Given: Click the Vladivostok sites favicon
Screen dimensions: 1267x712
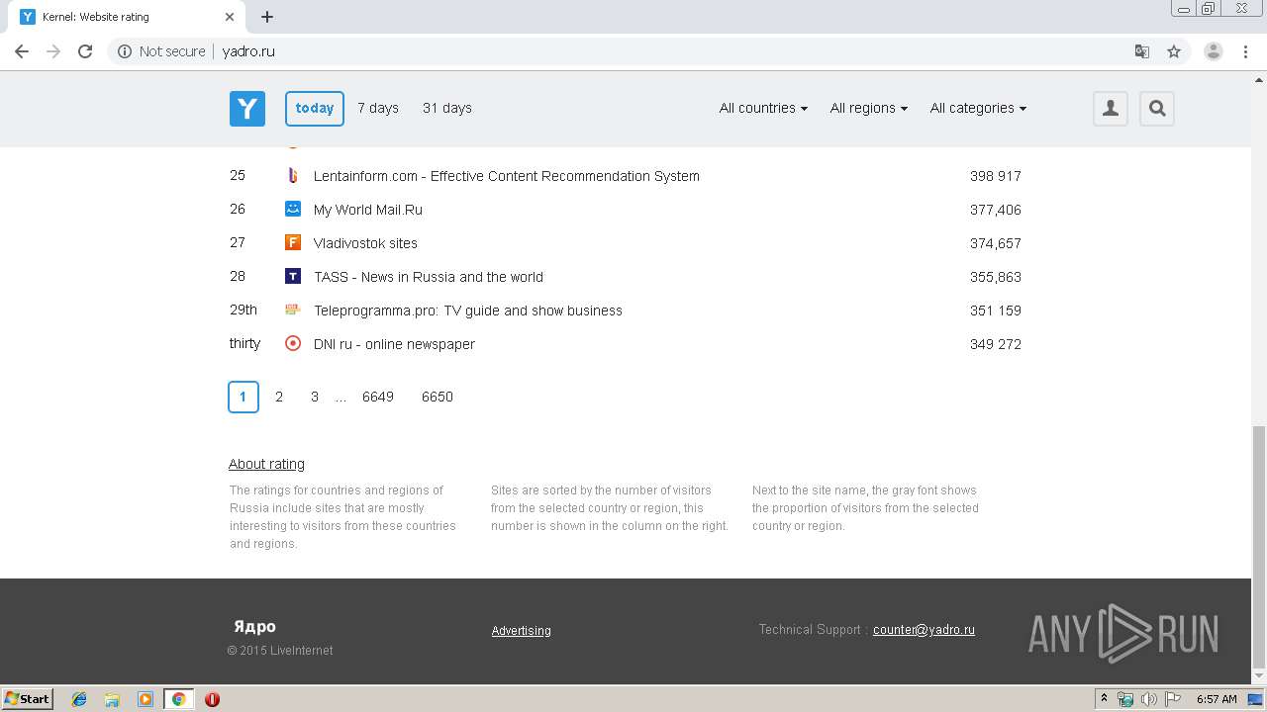Looking at the screenshot, I should (292, 242).
